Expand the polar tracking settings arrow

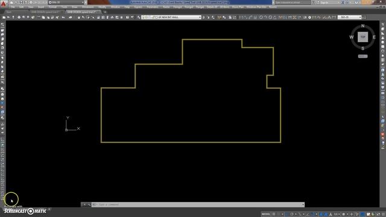(x=296, y=215)
